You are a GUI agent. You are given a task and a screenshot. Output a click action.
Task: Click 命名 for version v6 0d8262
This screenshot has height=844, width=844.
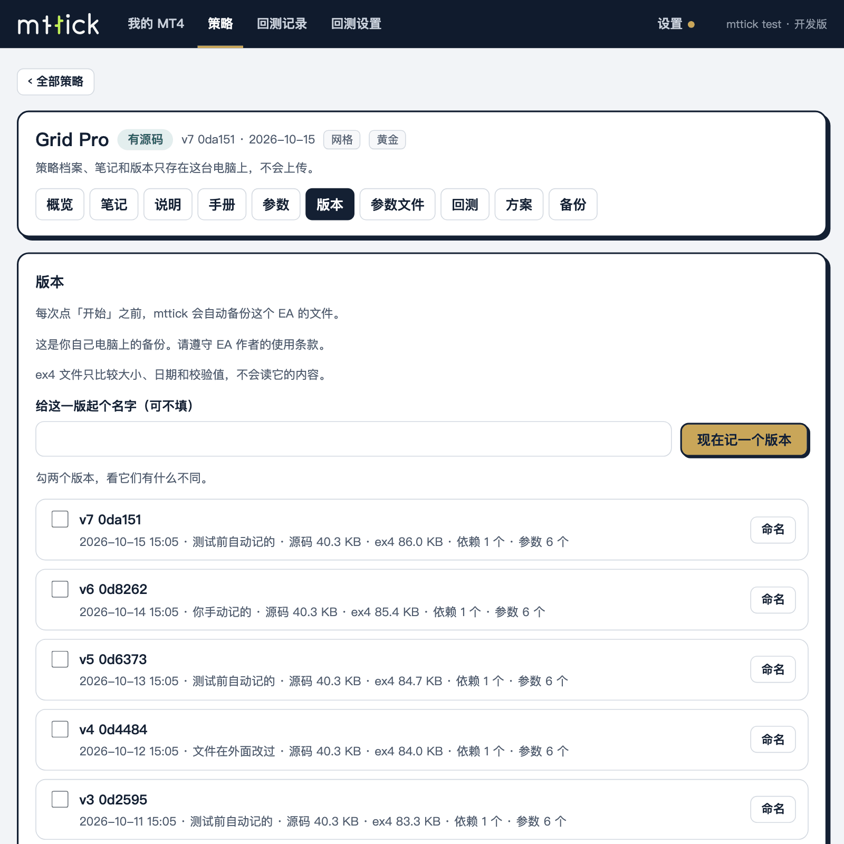[x=773, y=600]
